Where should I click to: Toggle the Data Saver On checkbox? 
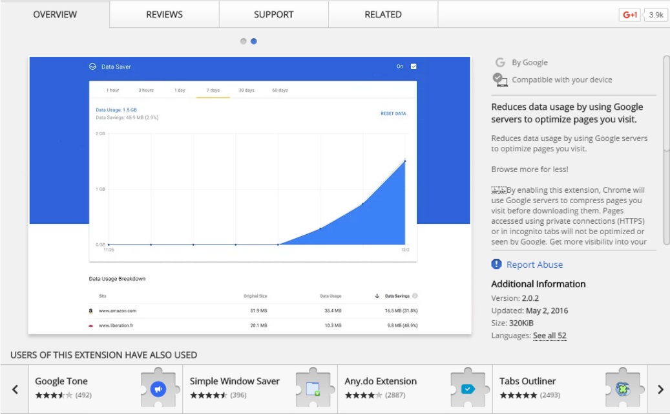pyautogui.click(x=414, y=66)
